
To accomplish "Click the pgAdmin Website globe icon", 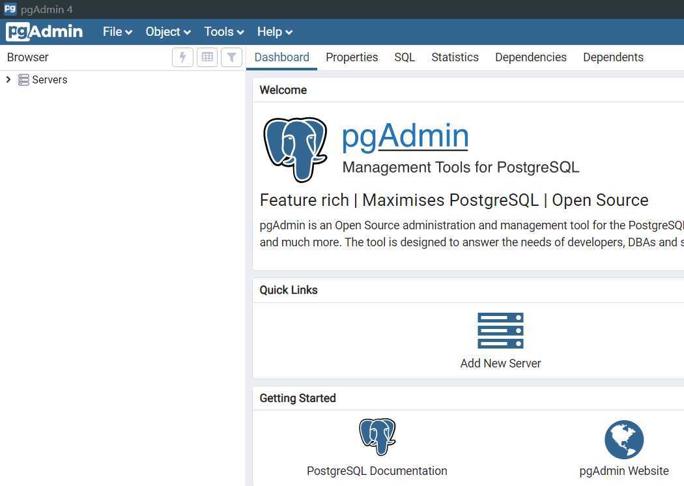I will 624,439.
